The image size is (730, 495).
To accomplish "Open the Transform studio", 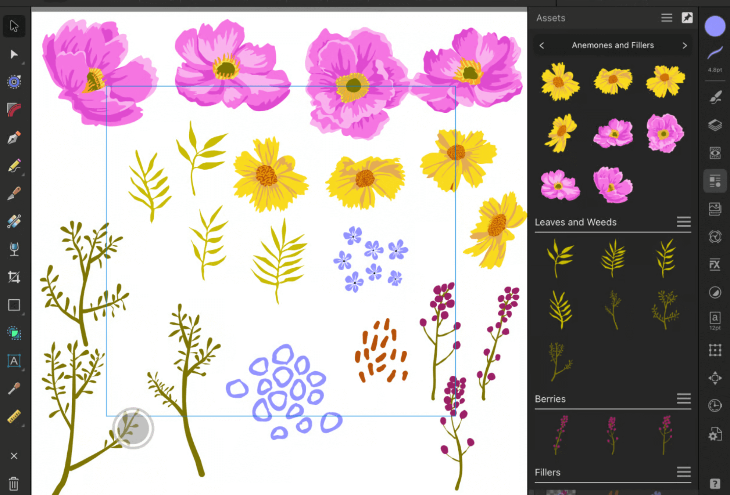I will click(x=715, y=350).
